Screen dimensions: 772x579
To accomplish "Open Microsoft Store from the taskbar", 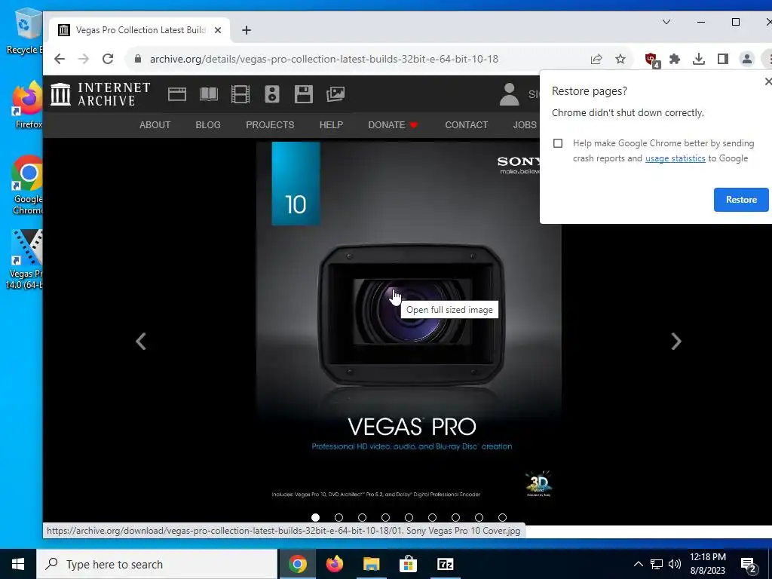I will [408, 564].
